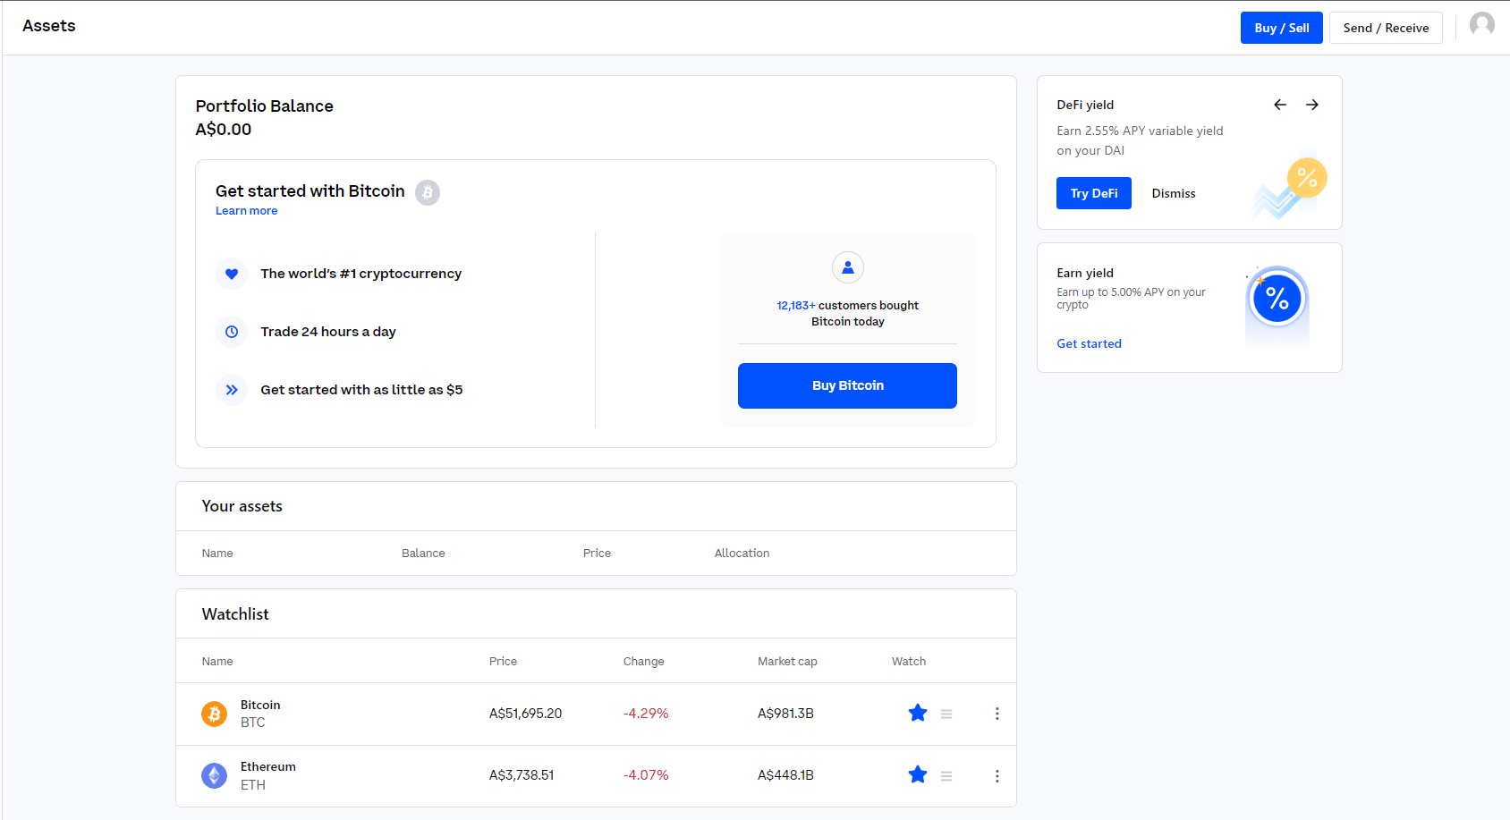Click Get started with Bitcoin heading
Image resolution: width=1510 pixels, height=820 pixels.
pyautogui.click(x=310, y=191)
